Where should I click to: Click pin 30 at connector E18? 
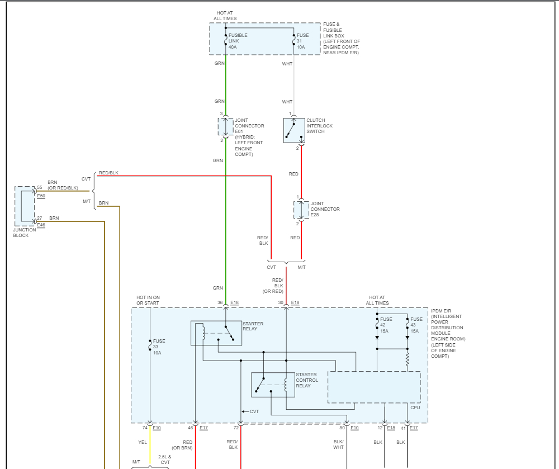[281, 302]
